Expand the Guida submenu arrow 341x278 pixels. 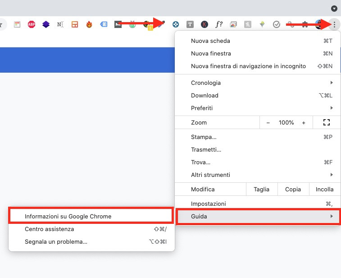(x=332, y=216)
